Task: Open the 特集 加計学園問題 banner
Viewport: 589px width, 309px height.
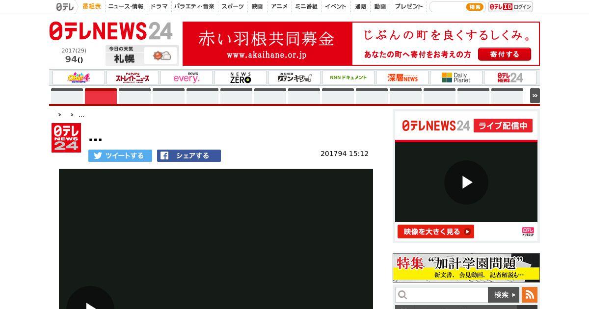Action: click(466, 268)
